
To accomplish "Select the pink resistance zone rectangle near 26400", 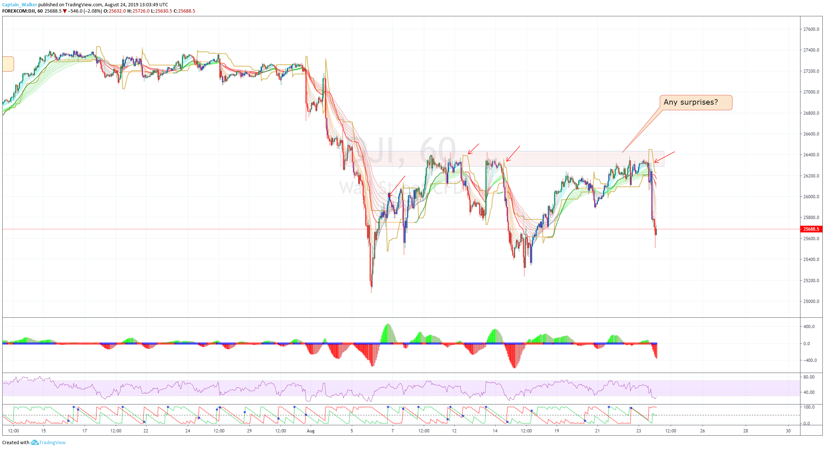I will click(x=502, y=159).
